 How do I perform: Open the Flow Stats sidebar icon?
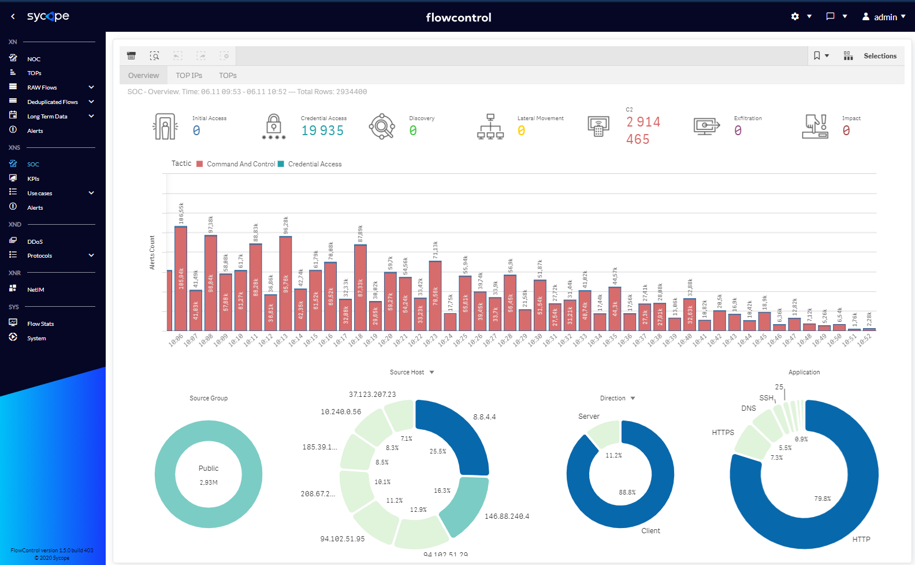pos(13,323)
